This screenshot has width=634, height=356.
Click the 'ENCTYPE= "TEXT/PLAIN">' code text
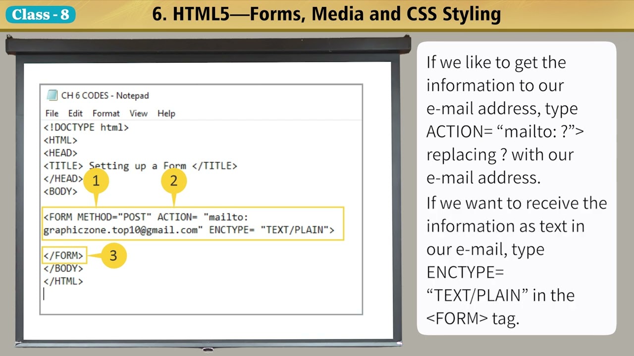point(271,230)
